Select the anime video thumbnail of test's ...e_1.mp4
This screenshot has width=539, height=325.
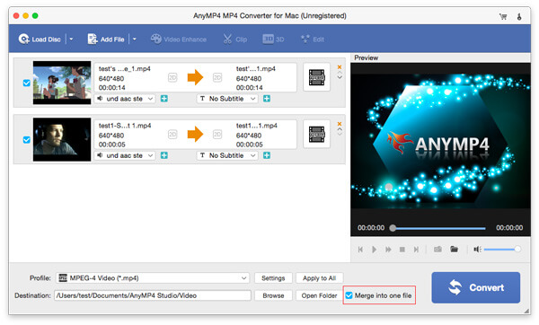[62, 83]
